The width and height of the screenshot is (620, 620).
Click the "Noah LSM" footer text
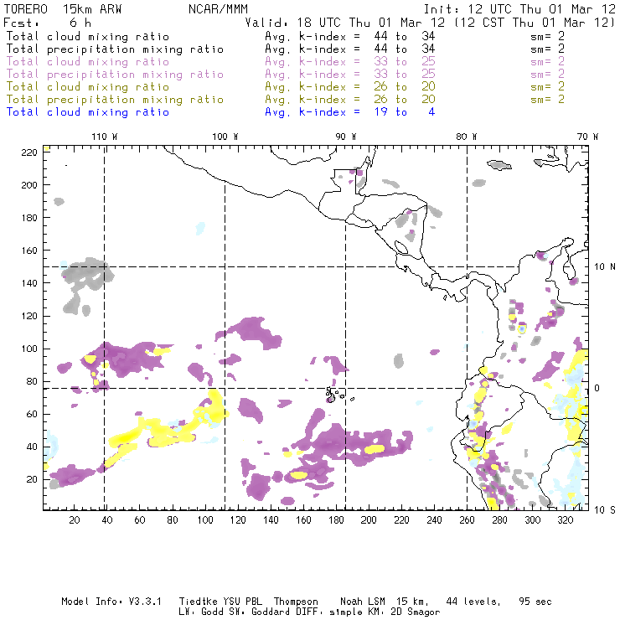363,602
